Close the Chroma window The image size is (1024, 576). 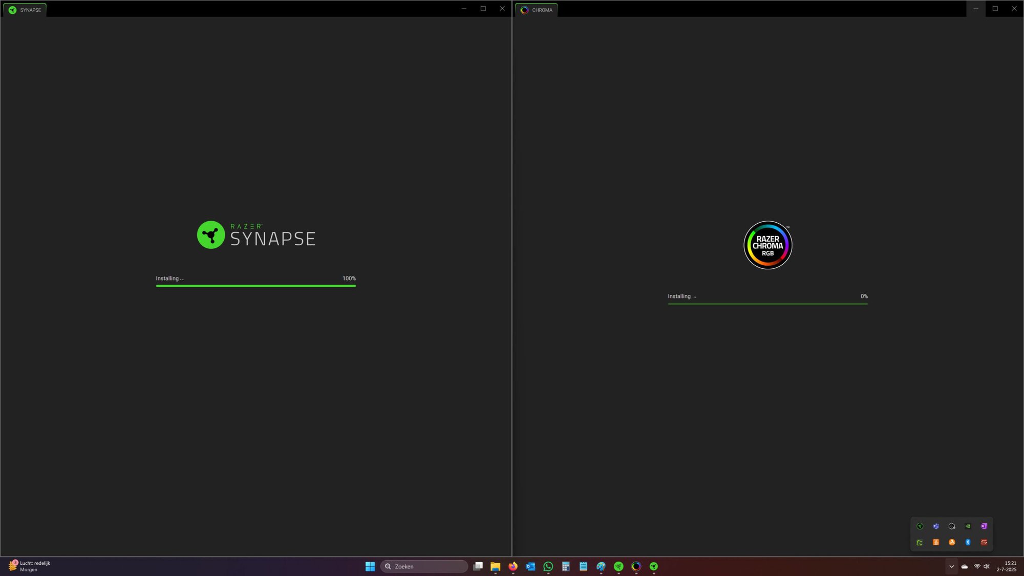tap(1014, 9)
